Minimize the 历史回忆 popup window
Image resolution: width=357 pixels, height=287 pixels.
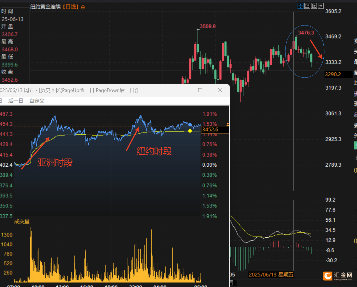[181, 90]
